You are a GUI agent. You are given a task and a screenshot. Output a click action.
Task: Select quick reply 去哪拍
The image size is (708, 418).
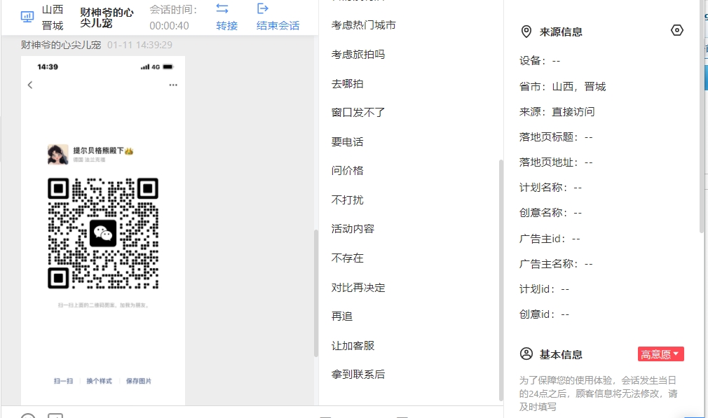(x=347, y=84)
